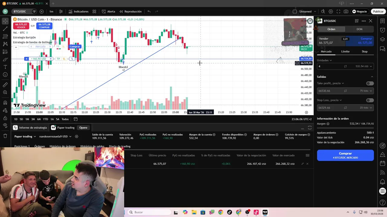The image size is (387, 217).
Task: Open the object tree layers icon
Action: pos(382,39)
